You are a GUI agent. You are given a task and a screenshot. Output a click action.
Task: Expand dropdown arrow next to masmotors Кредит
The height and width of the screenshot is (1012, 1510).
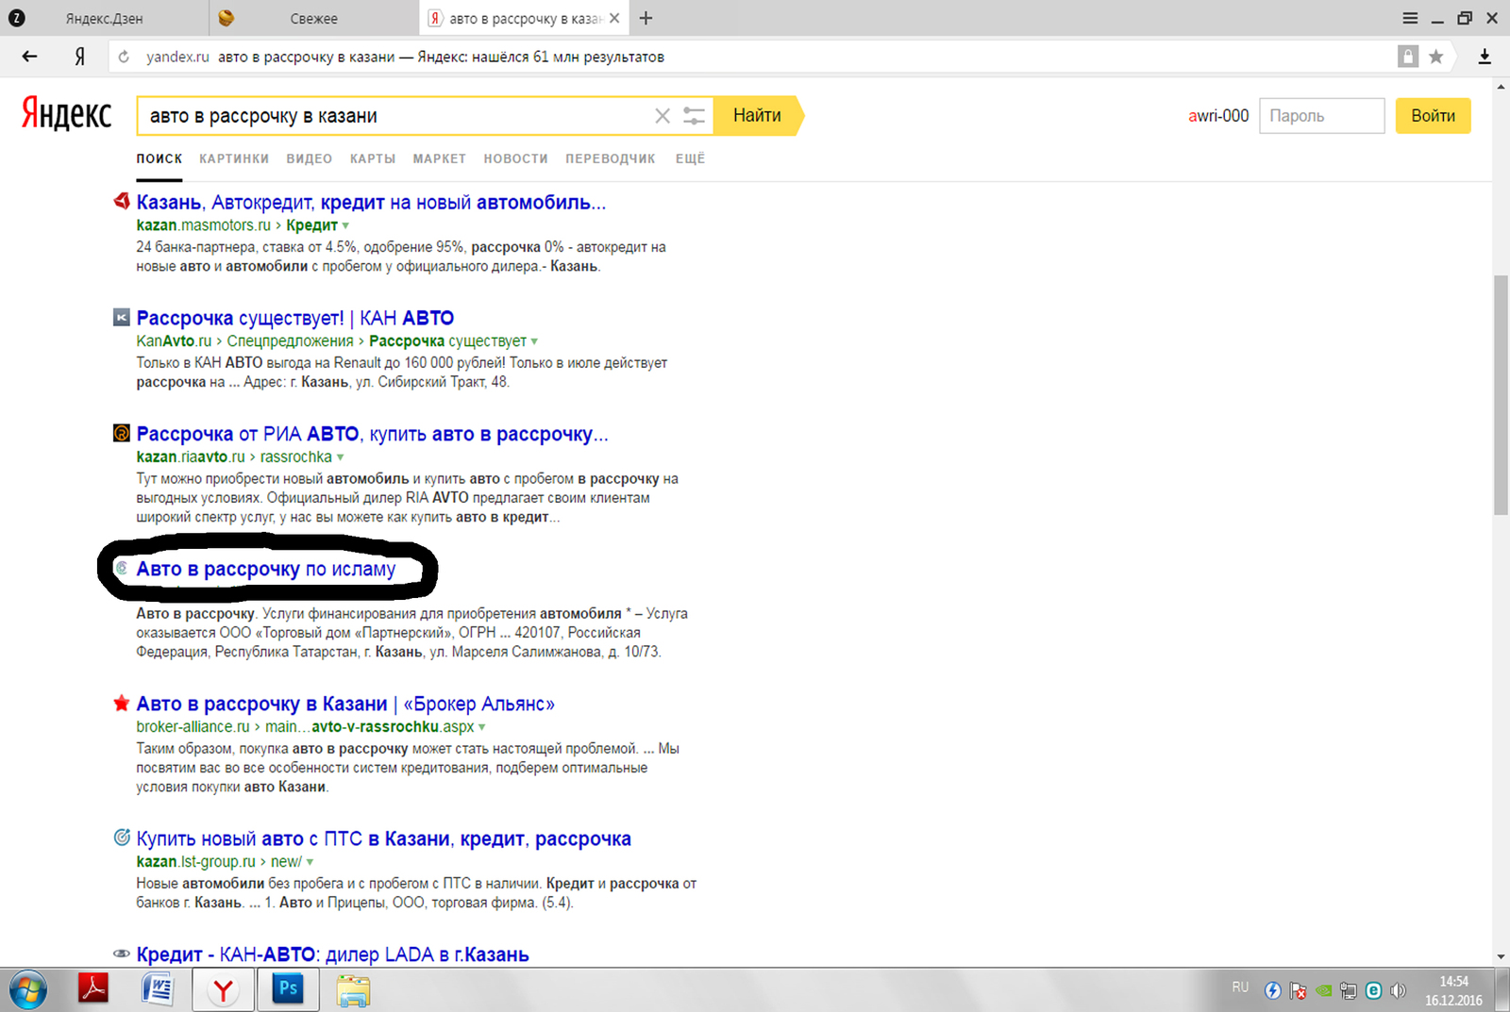tap(345, 225)
